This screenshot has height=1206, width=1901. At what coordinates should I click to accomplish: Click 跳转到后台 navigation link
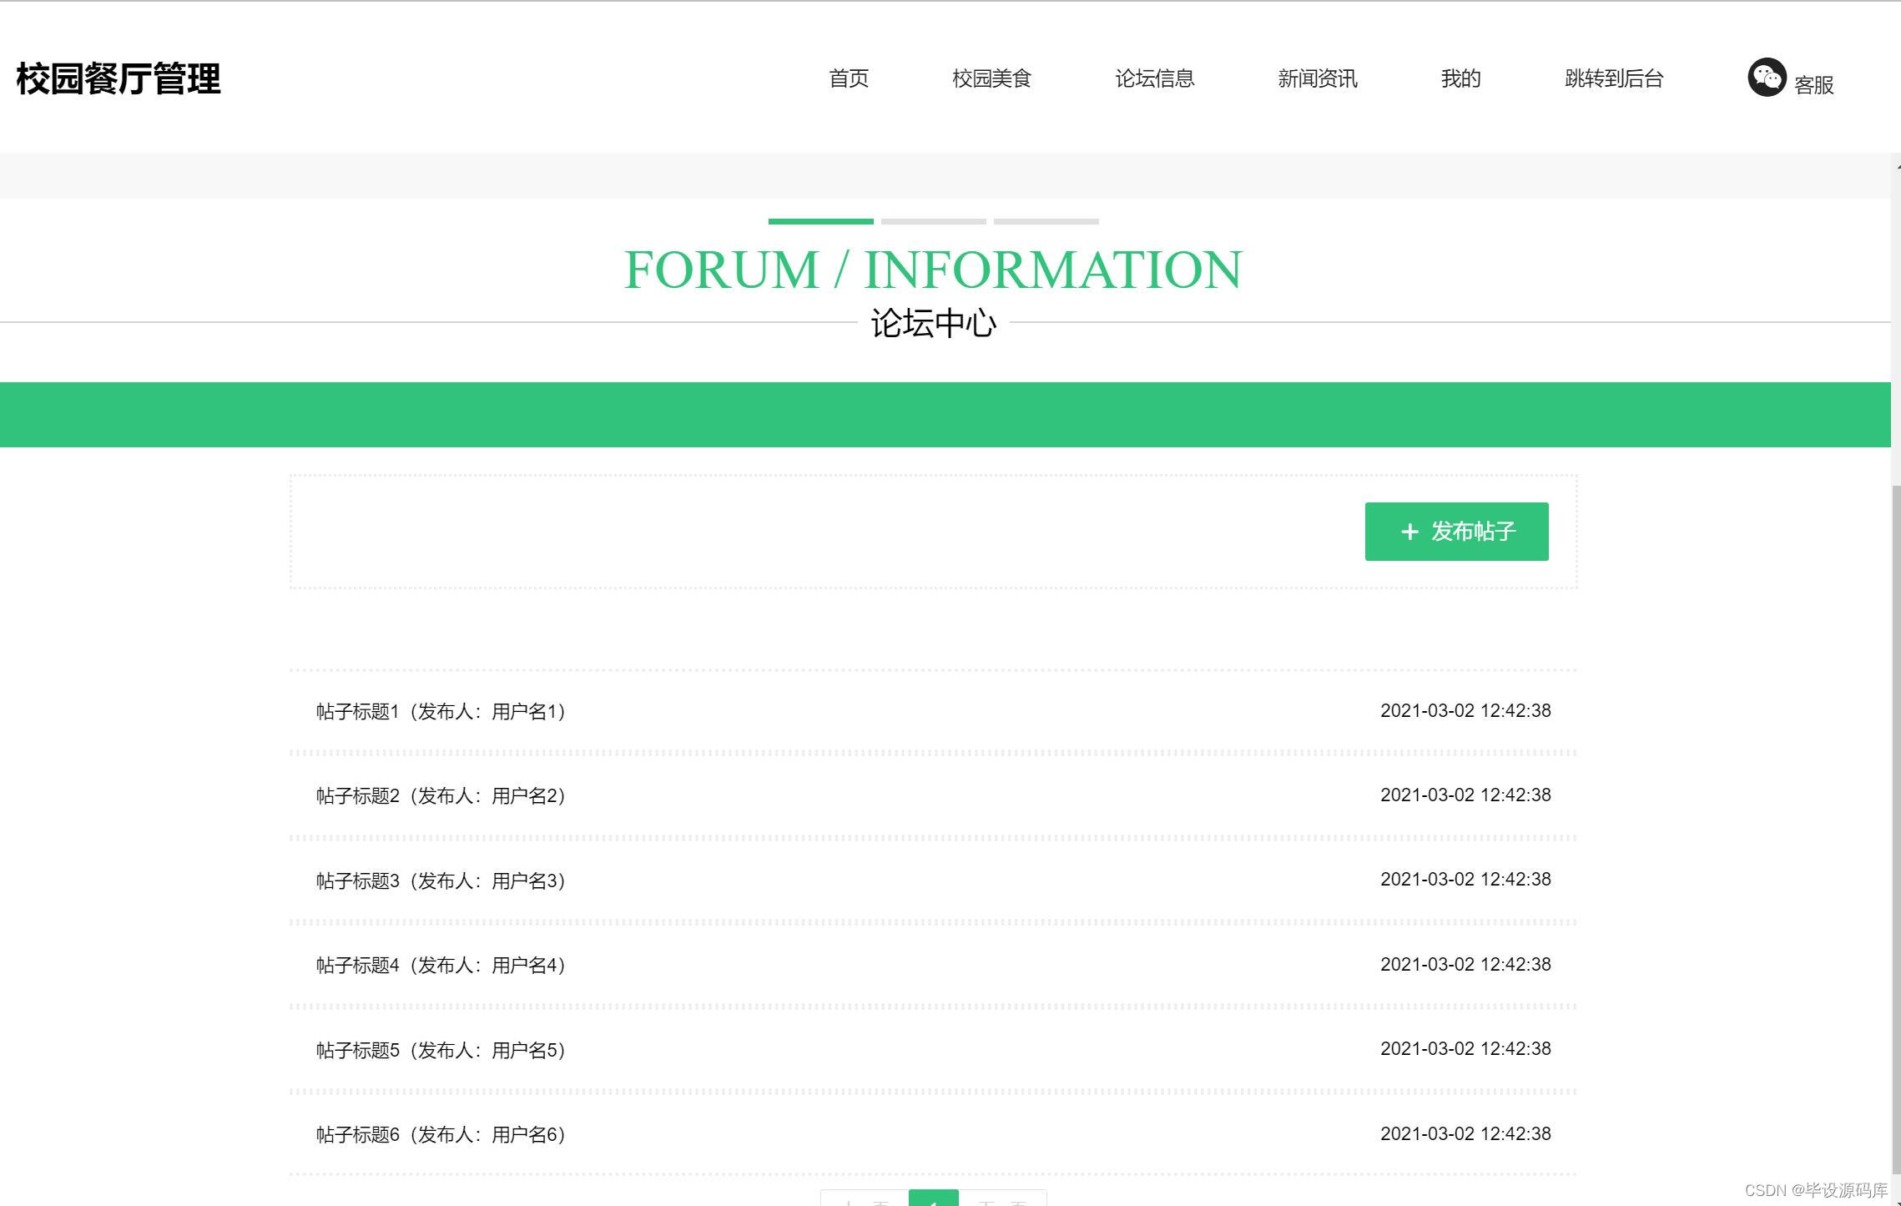(1613, 78)
